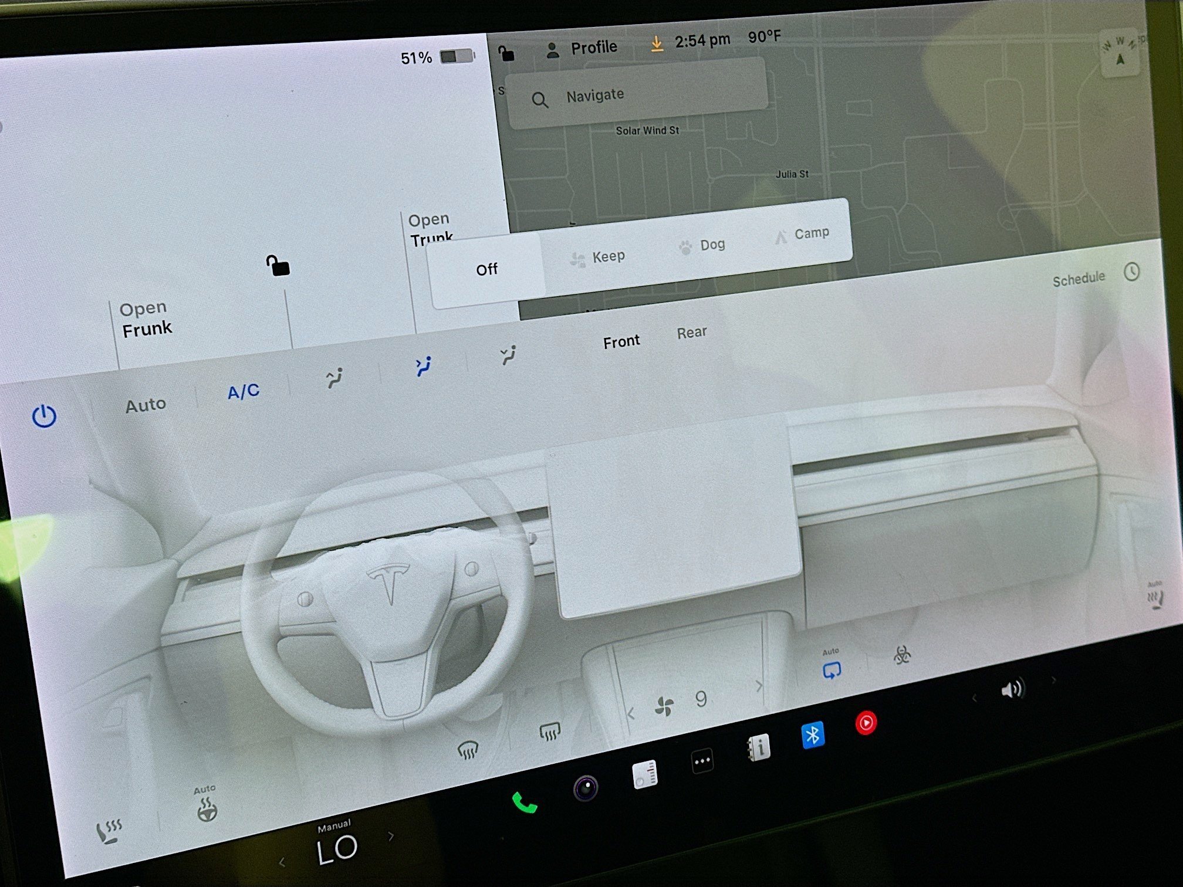
Task: Open the dashcam camera app
Action: [585, 788]
